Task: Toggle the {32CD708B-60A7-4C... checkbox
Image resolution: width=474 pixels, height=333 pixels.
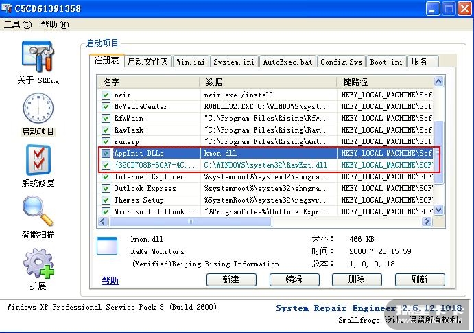Action: pyautogui.click(x=106, y=165)
